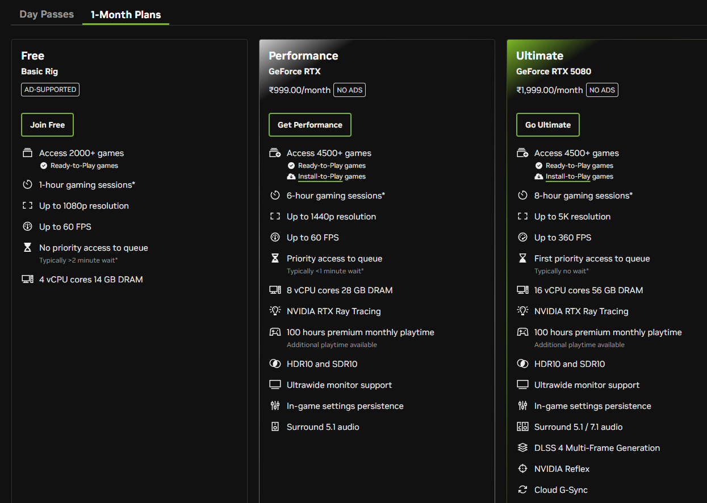The height and width of the screenshot is (503, 707).
Task: Click the ₹999.00/month price text
Action: (299, 90)
